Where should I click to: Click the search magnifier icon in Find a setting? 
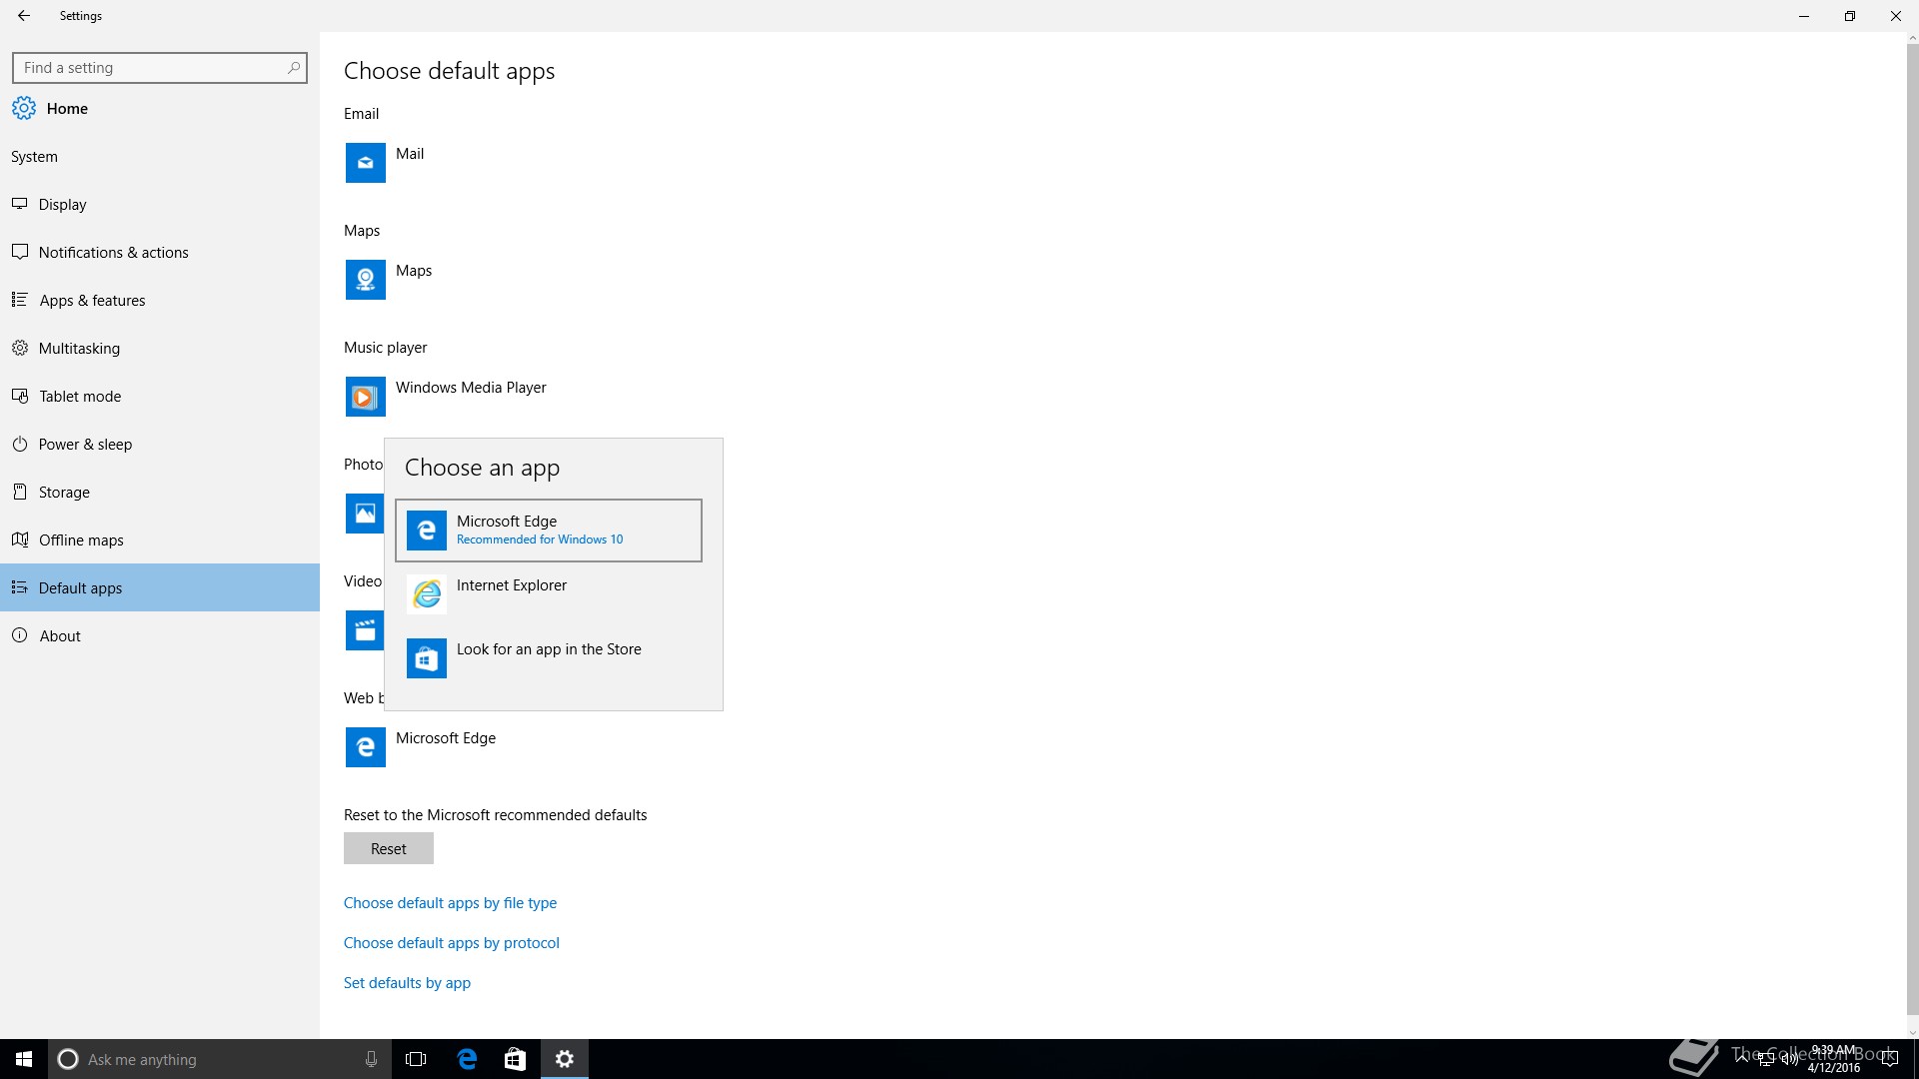293,68
